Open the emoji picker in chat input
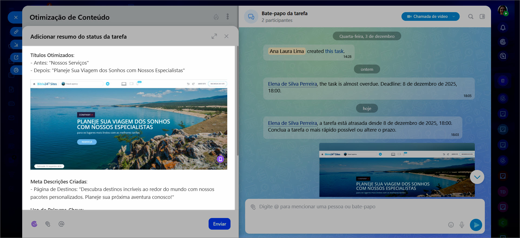 point(451,225)
